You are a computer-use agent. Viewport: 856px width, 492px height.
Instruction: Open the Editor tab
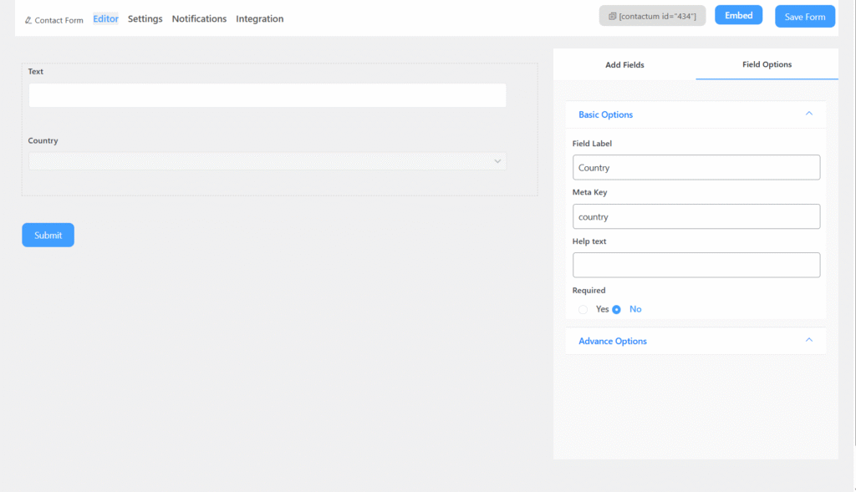pos(105,18)
